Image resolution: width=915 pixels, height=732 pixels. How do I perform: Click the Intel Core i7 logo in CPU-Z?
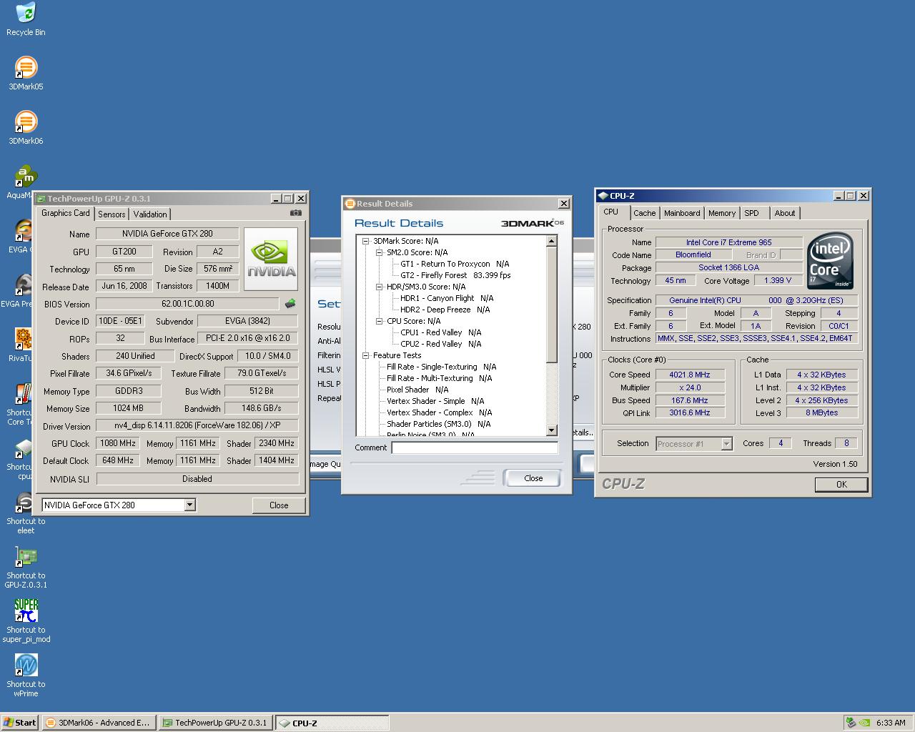[831, 260]
